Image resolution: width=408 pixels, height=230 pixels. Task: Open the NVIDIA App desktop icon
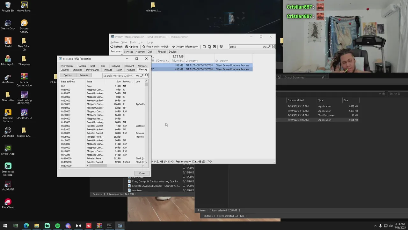[x=8, y=150]
